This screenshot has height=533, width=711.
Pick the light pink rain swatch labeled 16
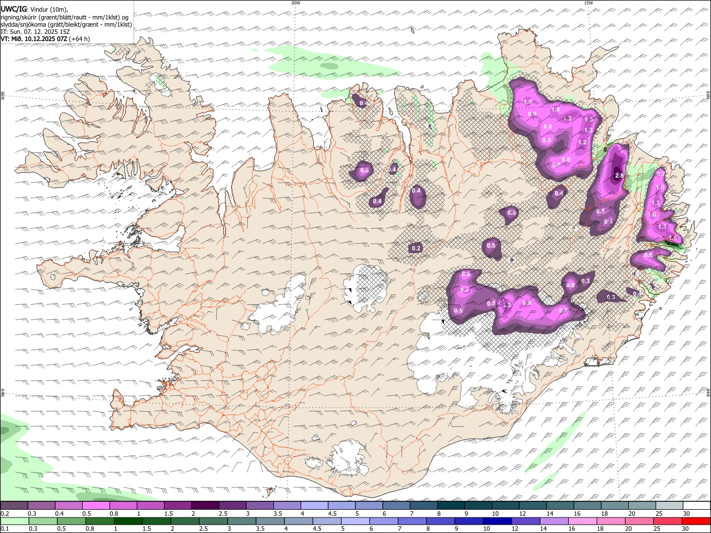click(x=582, y=521)
